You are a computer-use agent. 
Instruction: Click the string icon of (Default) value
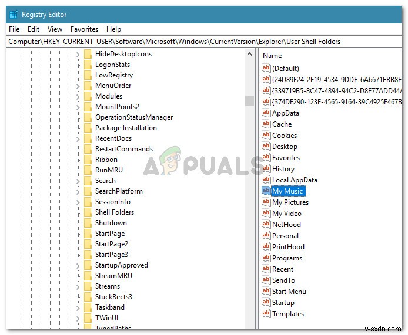point(266,68)
